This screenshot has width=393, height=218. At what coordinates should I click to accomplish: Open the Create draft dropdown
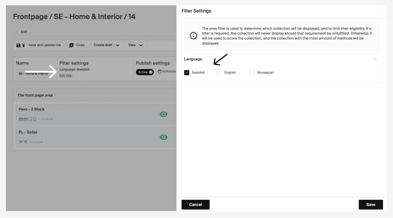tap(106, 45)
